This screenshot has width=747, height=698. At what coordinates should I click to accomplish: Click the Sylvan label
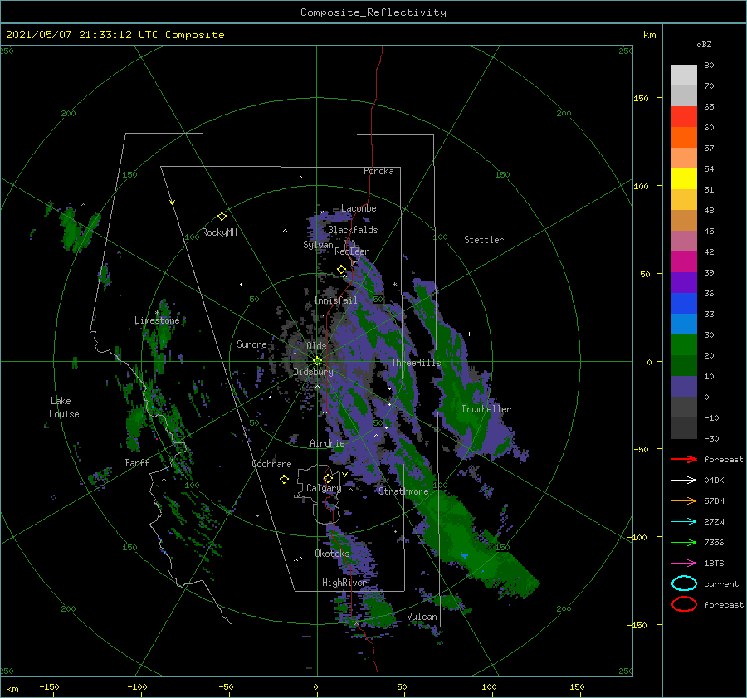[318, 245]
